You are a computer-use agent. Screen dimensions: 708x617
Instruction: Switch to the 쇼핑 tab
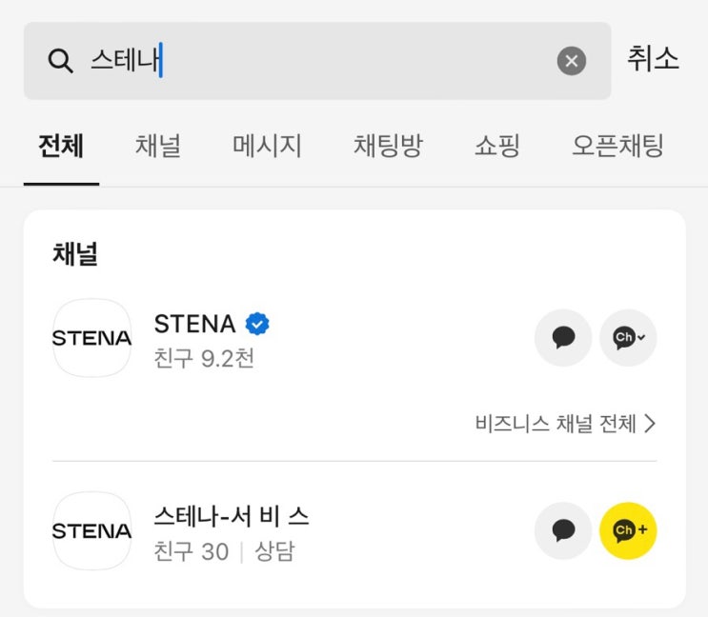pyautogui.click(x=497, y=146)
